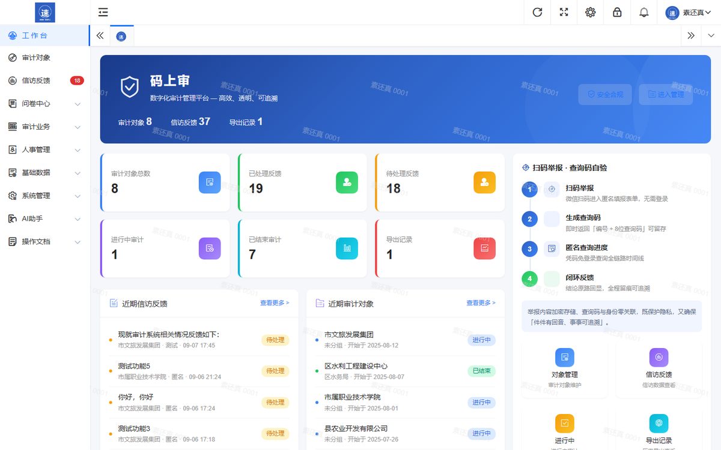Click 查看更多 in 近期信访反馈

pos(275,303)
